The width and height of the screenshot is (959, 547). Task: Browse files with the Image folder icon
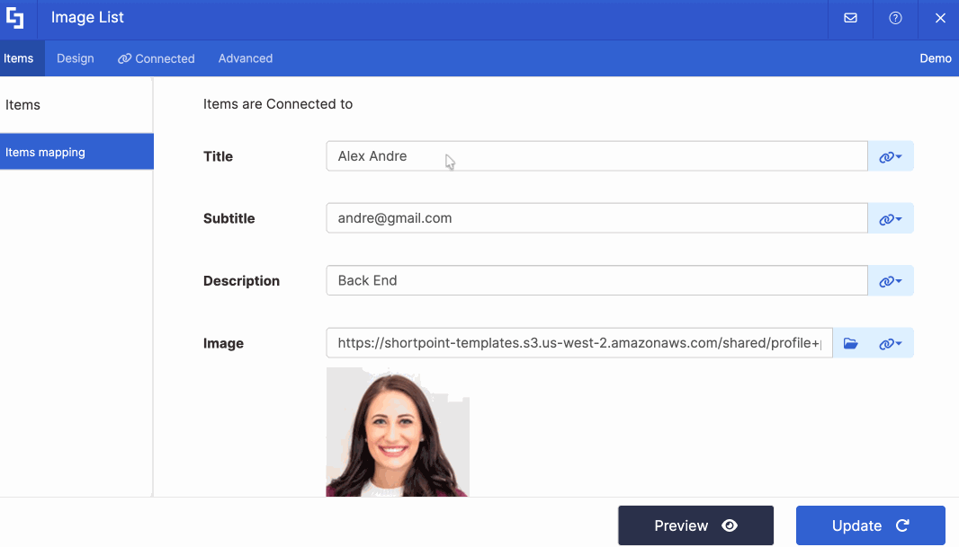pyautogui.click(x=851, y=344)
